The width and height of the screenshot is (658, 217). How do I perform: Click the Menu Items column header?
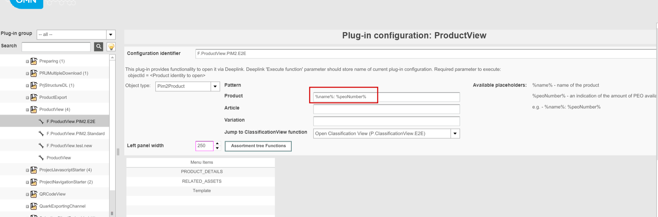(x=201, y=162)
